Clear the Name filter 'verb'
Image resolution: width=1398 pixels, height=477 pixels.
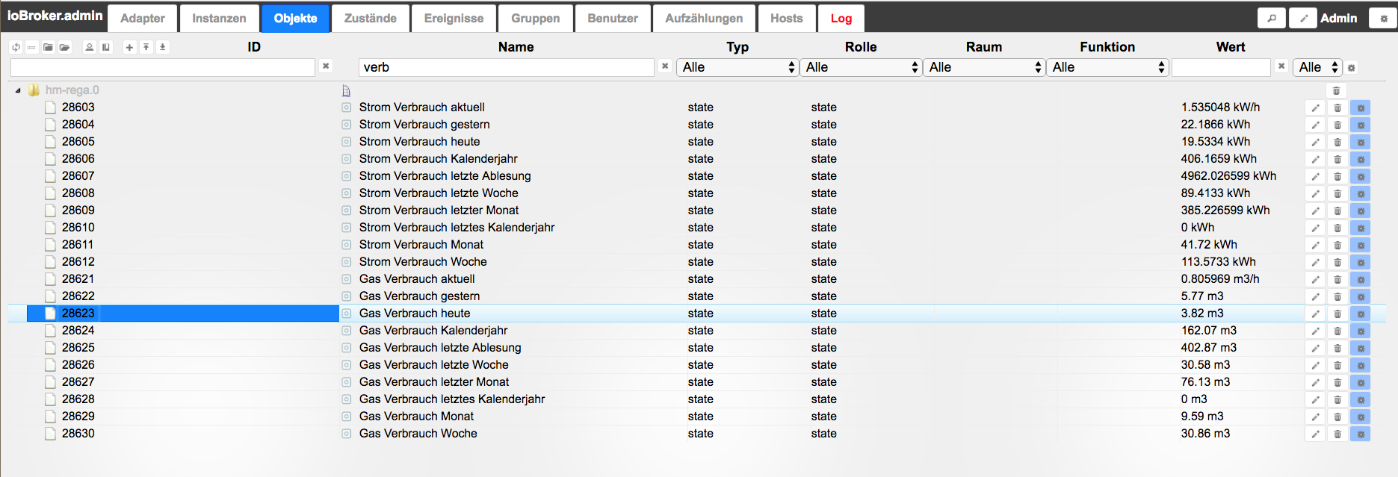[x=665, y=66]
